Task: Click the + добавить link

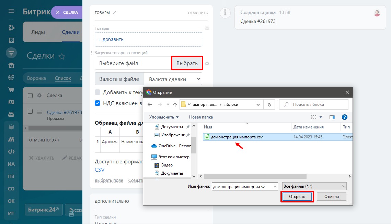Action: 111,39
